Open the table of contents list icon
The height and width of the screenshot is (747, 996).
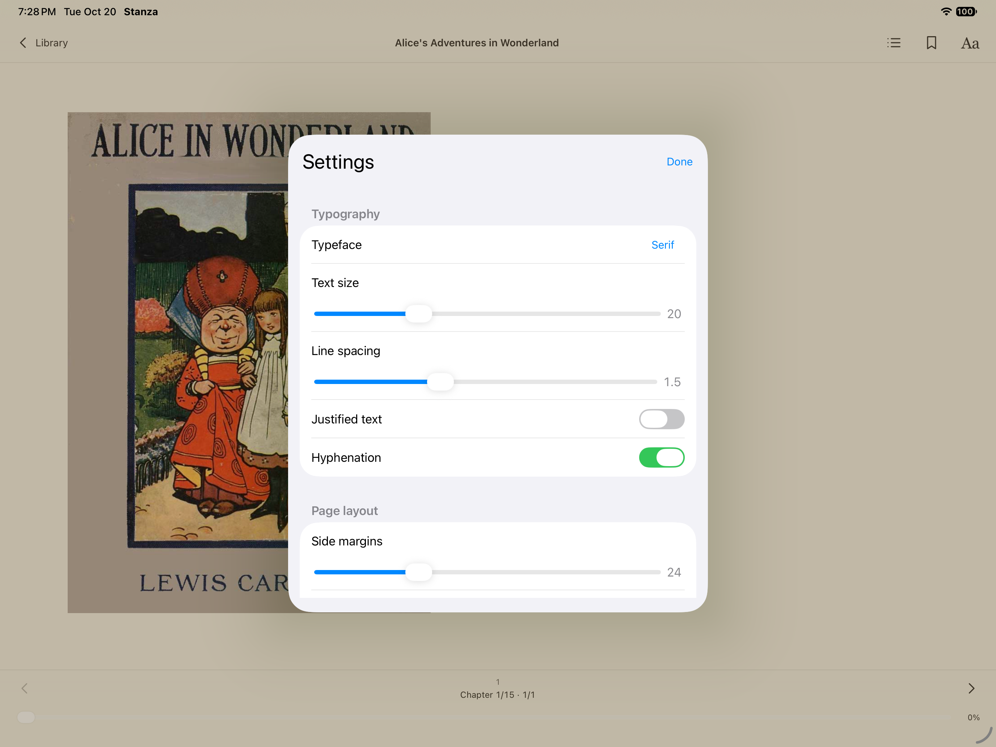894,43
